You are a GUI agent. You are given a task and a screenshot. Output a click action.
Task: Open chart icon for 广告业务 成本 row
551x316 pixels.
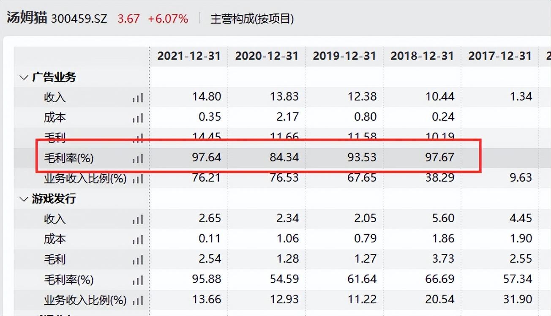(x=138, y=118)
